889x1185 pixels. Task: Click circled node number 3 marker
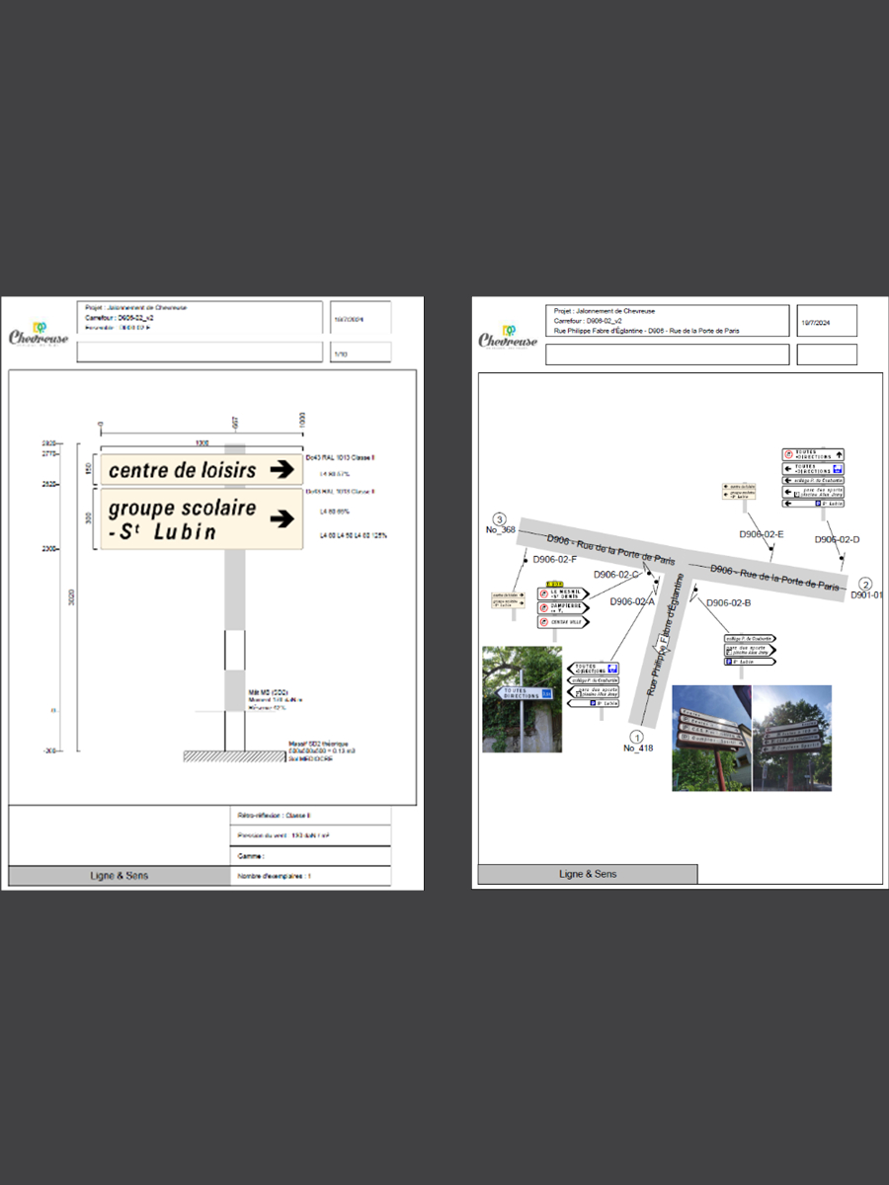pos(500,519)
